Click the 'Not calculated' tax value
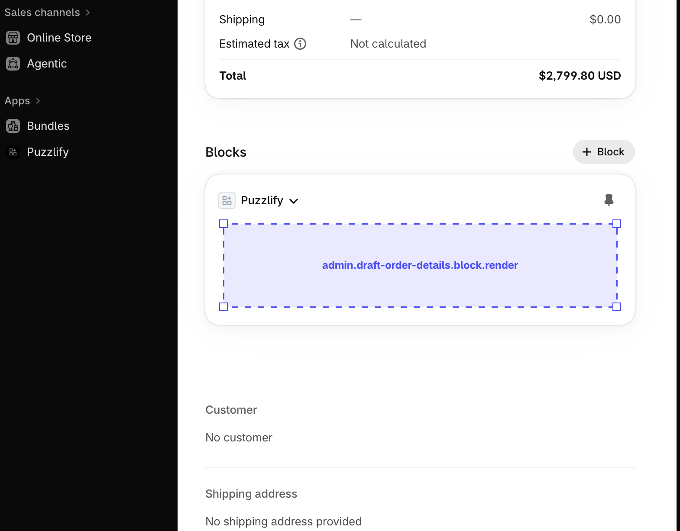The height and width of the screenshot is (531, 680). [x=388, y=44]
